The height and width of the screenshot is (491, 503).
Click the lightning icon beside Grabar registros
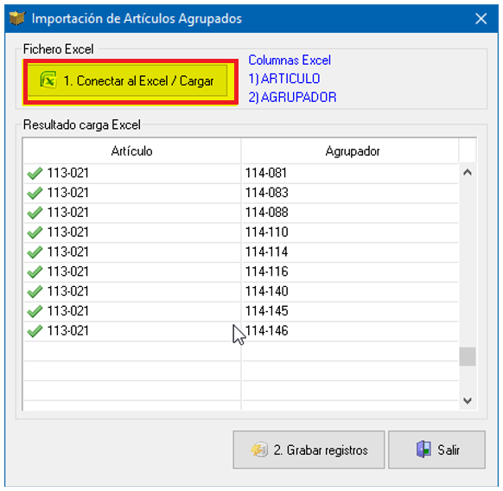[259, 450]
